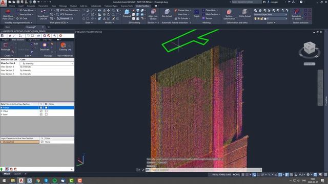Click the Ortho Actual tool
The image size is (328, 184).
click(244, 13)
